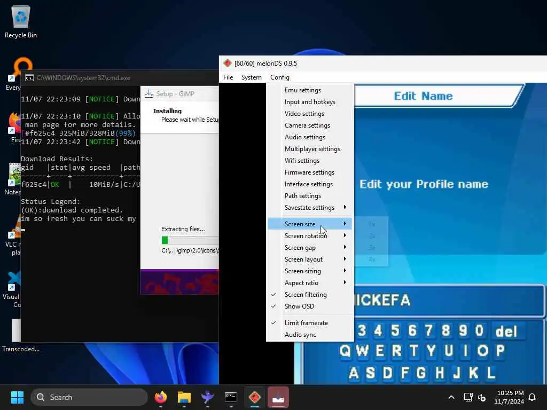The width and height of the screenshot is (547, 410).
Task: Expand the Screen rotation submenu
Action: pyautogui.click(x=310, y=235)
